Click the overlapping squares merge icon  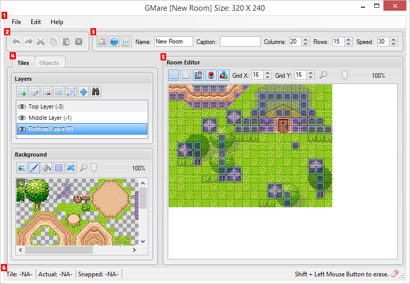(x=71, y=92)
